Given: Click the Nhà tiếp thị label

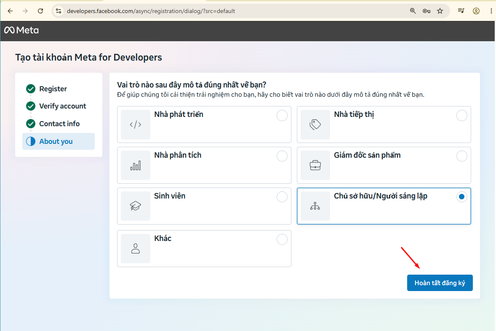Looking at the screenshot, I should coord(354,114).
